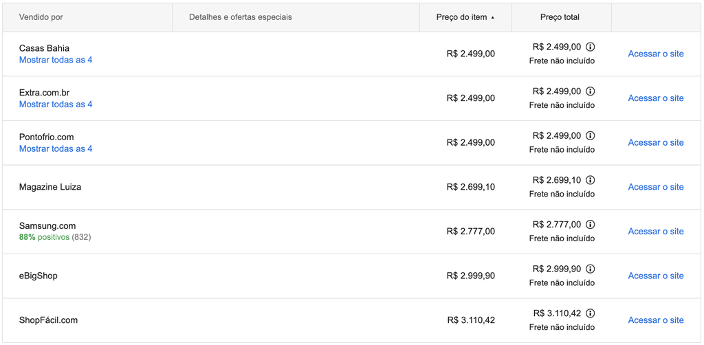
Task: Visit ShopFácil.com via Acessar o site
Action: pos(655,320)
